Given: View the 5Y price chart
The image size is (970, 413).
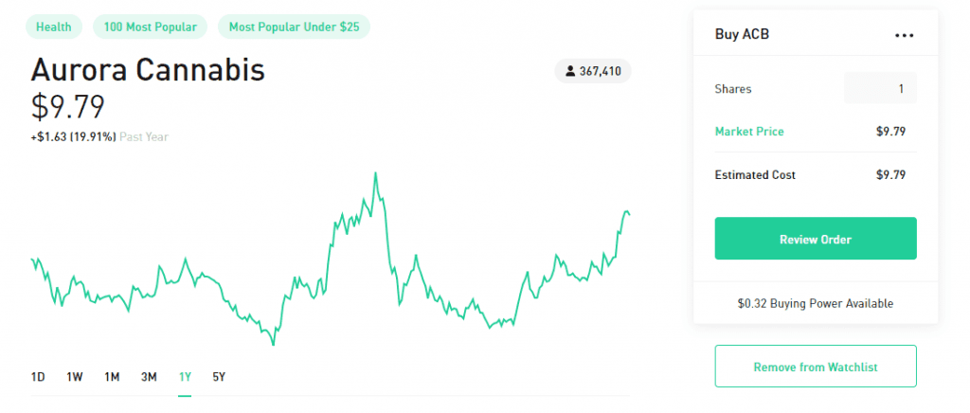Looking at the screenshot, I should click(x=219, y=376).
